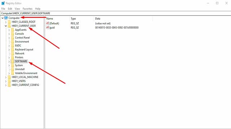
Task: Expand the Console key
Action: pos(9,34)
